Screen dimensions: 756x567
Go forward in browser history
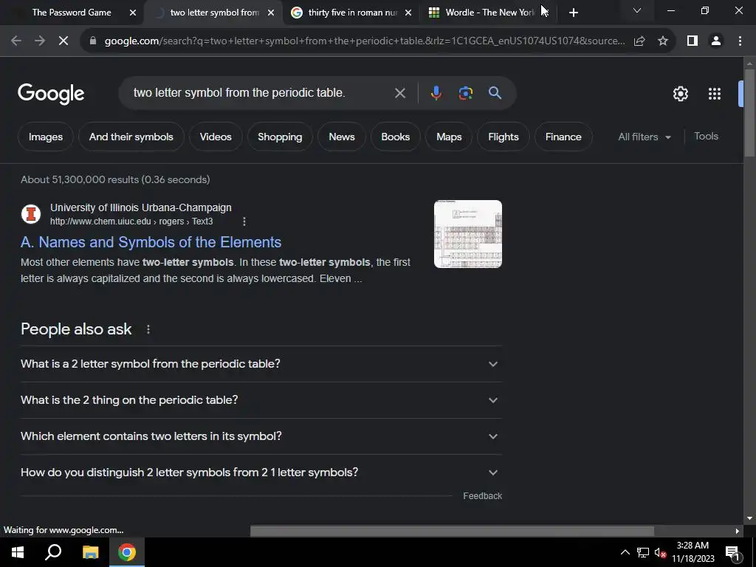click(x=40, y=41)
